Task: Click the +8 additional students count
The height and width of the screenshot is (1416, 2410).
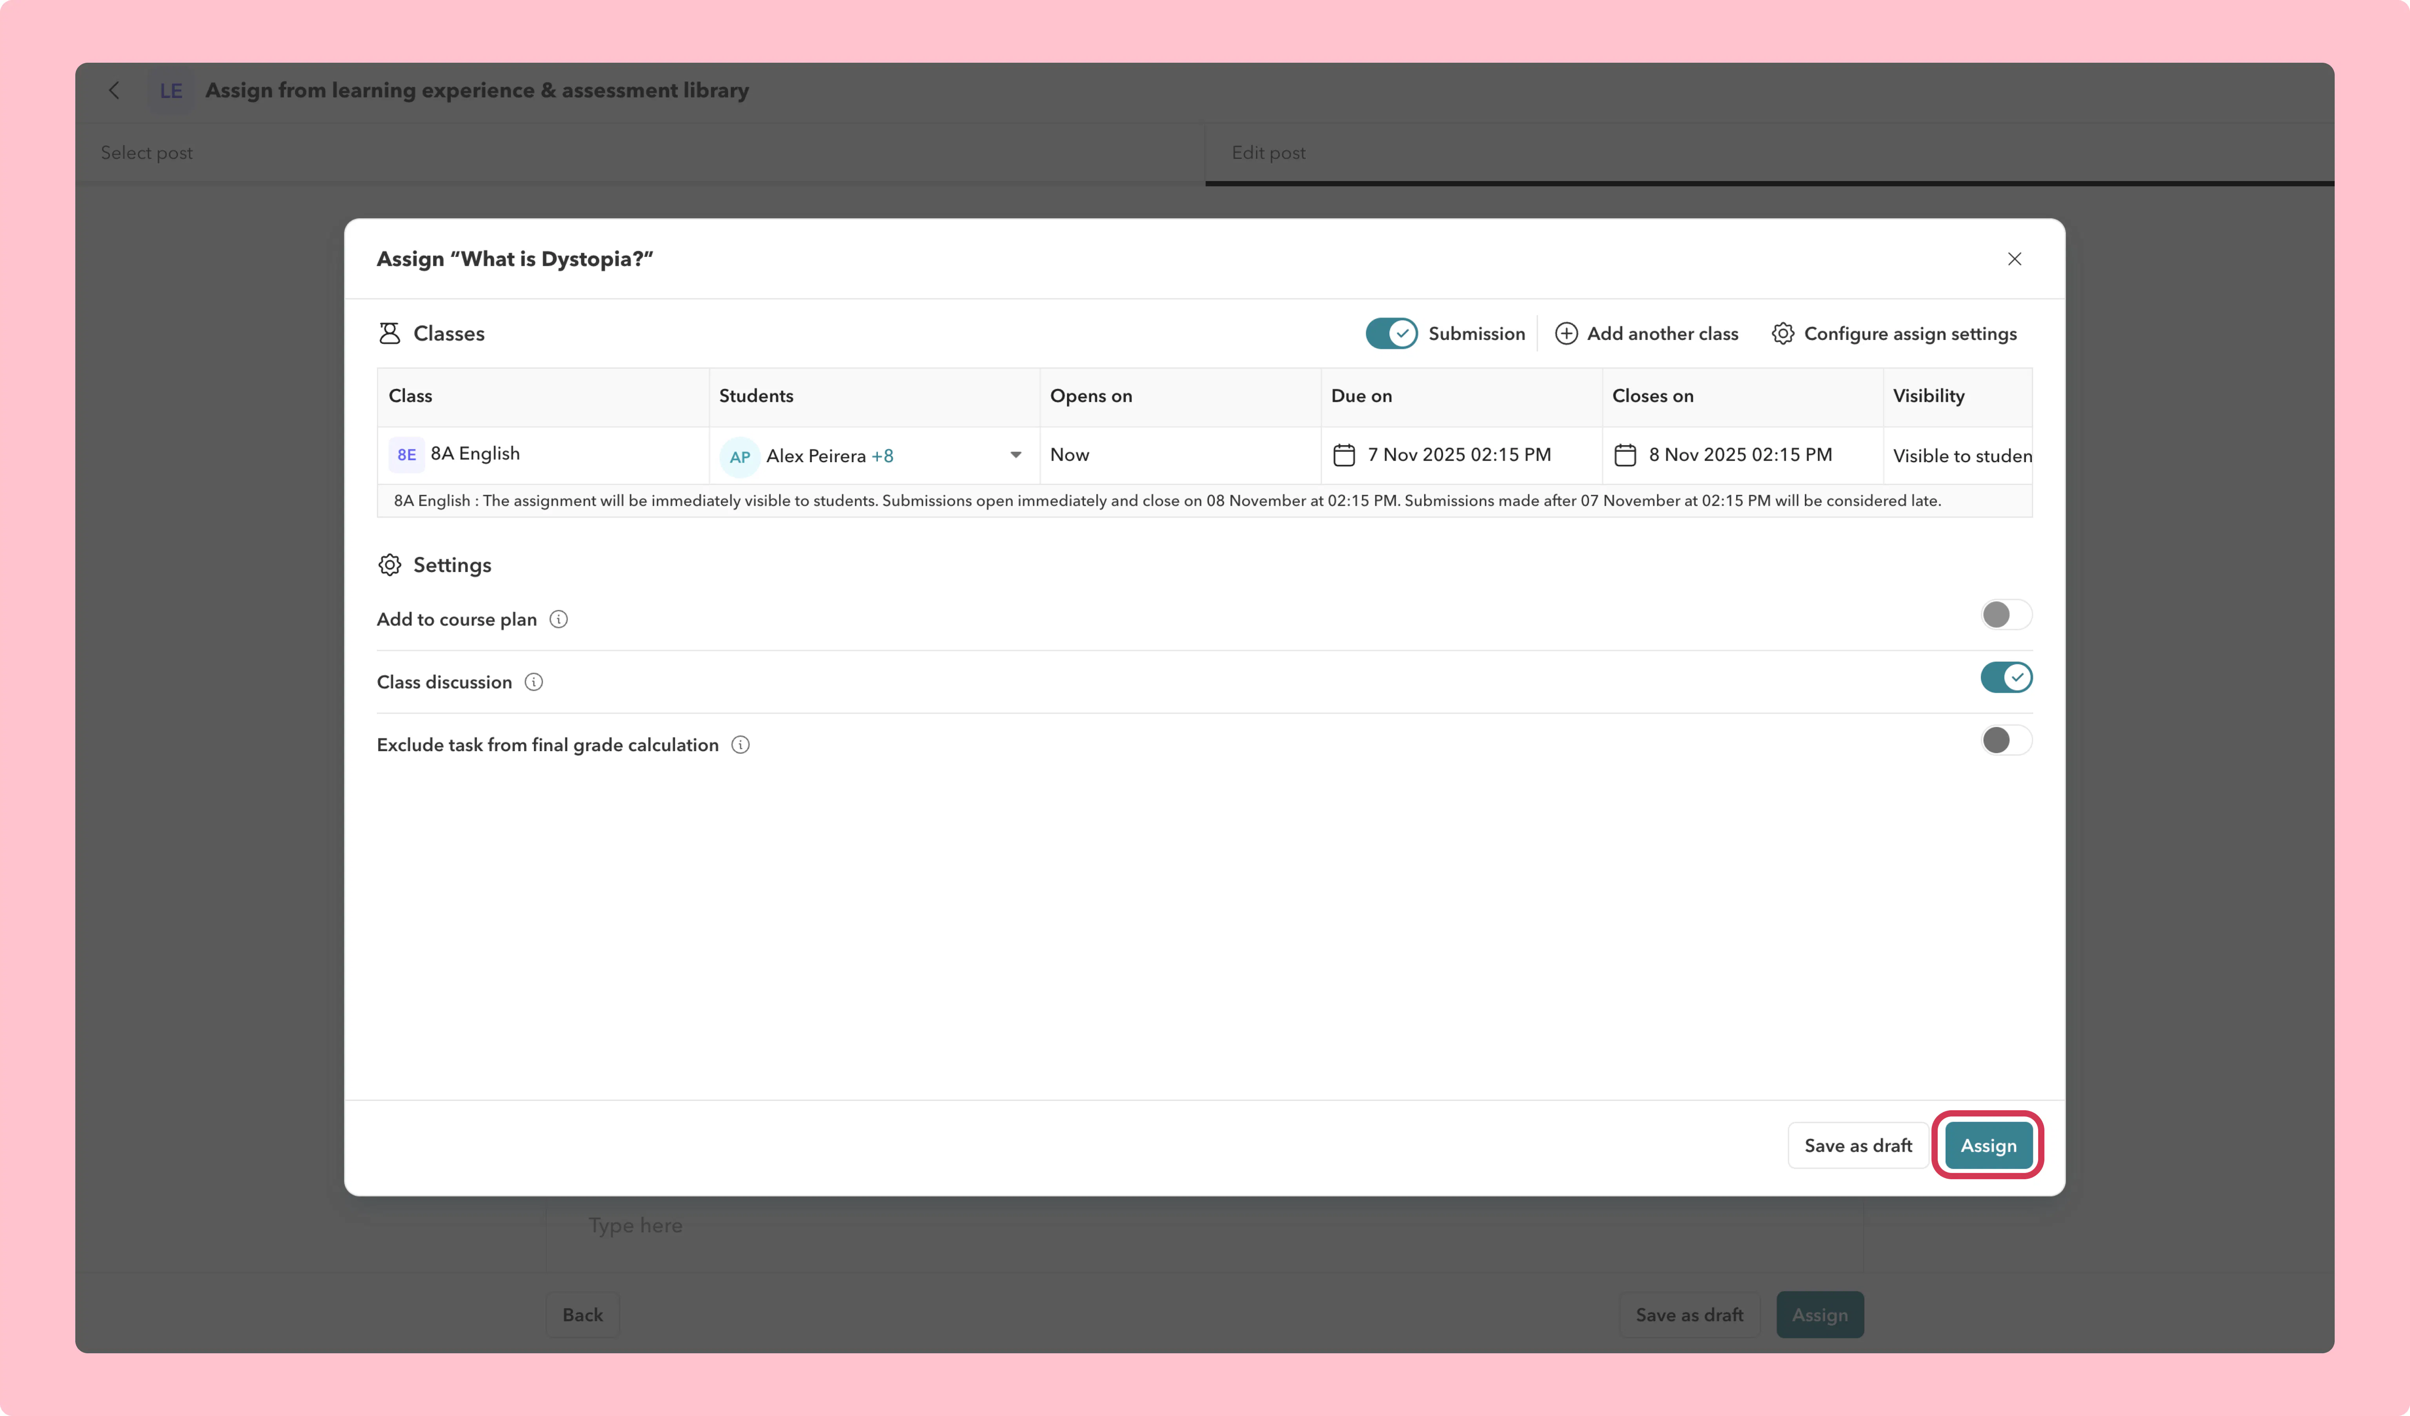Action: [882, 456]
